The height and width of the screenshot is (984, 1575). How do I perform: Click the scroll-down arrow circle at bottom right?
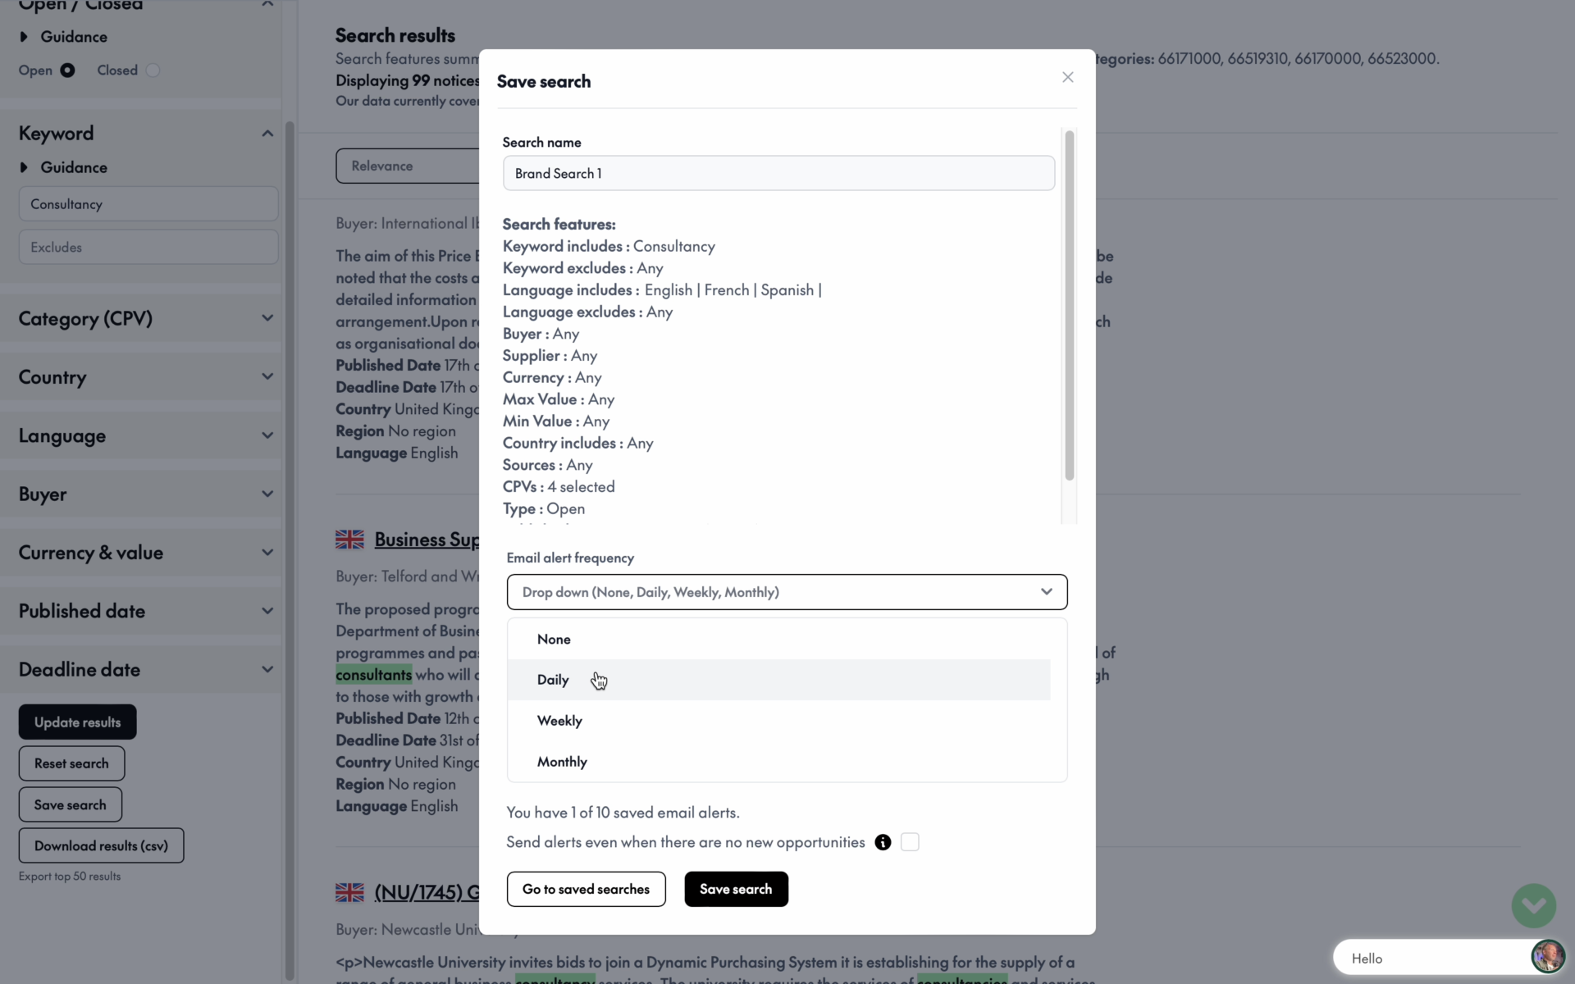click(1532, 905)
